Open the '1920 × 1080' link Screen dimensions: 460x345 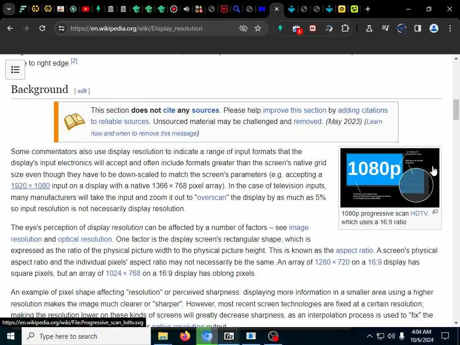click(x=30, y=186)
